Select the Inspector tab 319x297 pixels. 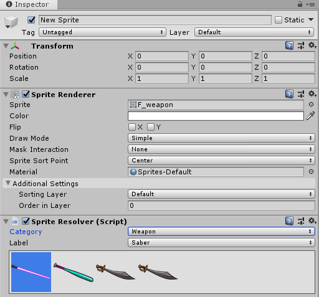point(29,4)
